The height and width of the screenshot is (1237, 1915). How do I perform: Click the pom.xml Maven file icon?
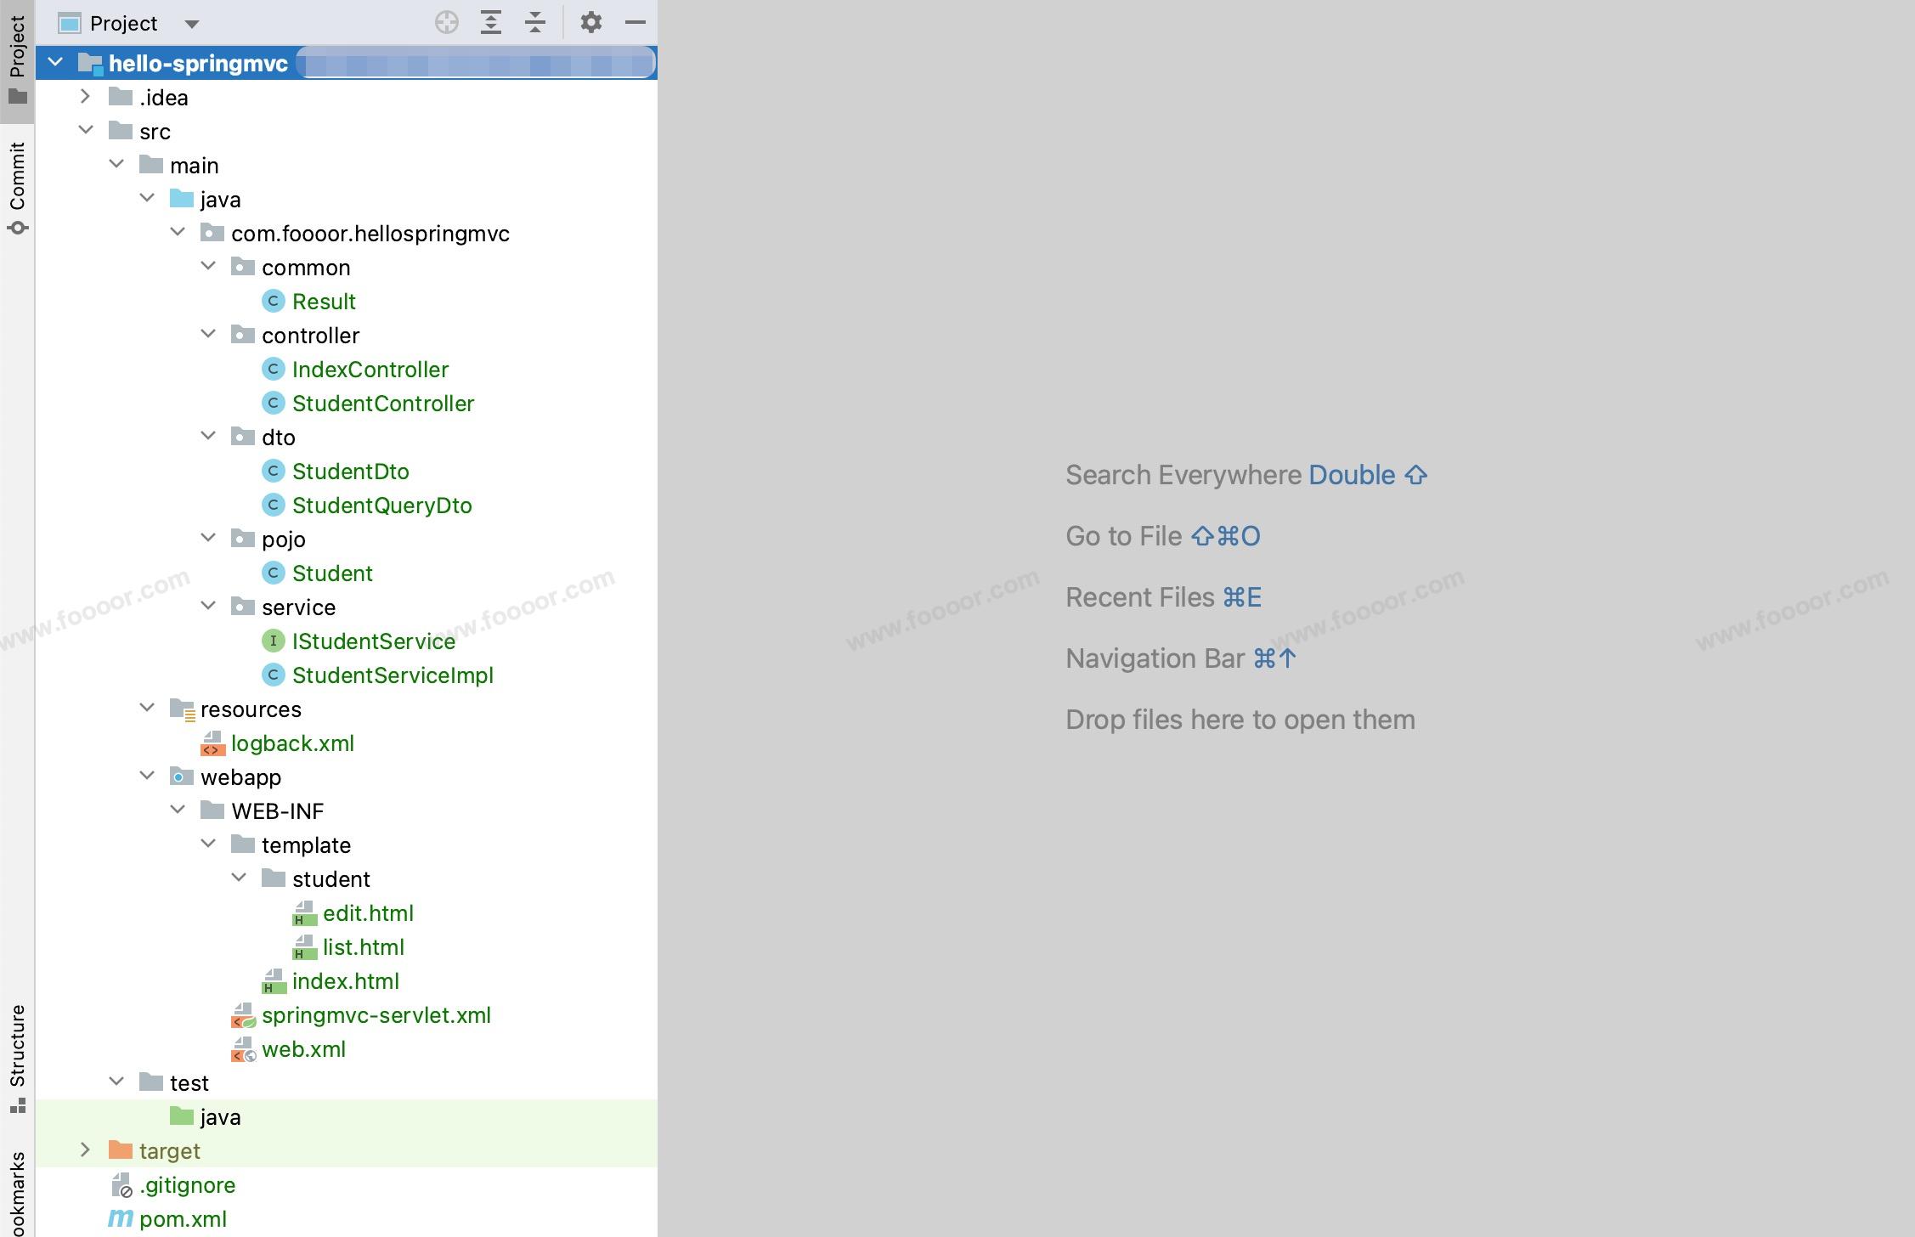coord(121,1218)
